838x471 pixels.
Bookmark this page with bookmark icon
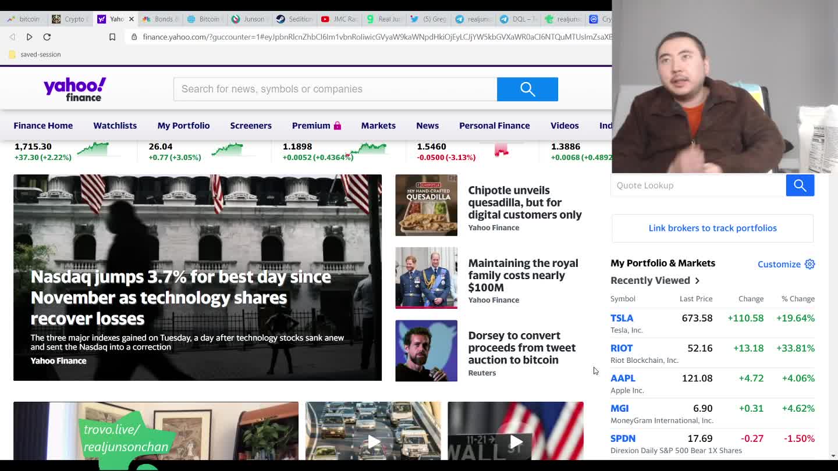tap(112, 37)
